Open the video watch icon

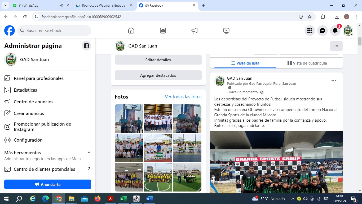tap(226, 31)
